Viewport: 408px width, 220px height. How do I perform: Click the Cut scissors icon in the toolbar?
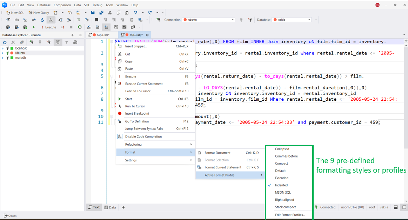(x=109, y=13)
